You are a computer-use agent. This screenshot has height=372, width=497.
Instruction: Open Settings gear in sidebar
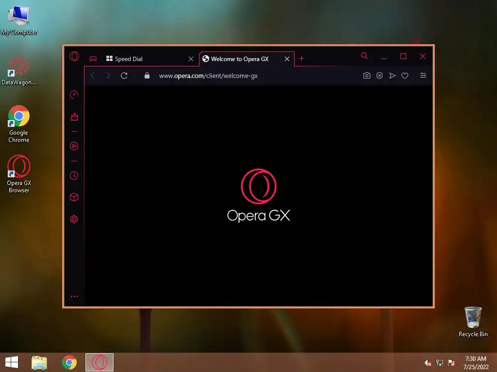click(74, 219)
